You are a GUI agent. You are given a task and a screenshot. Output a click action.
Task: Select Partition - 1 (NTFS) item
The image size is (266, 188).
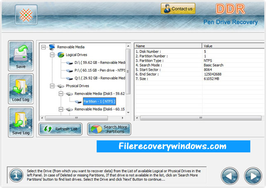[100, 101]
